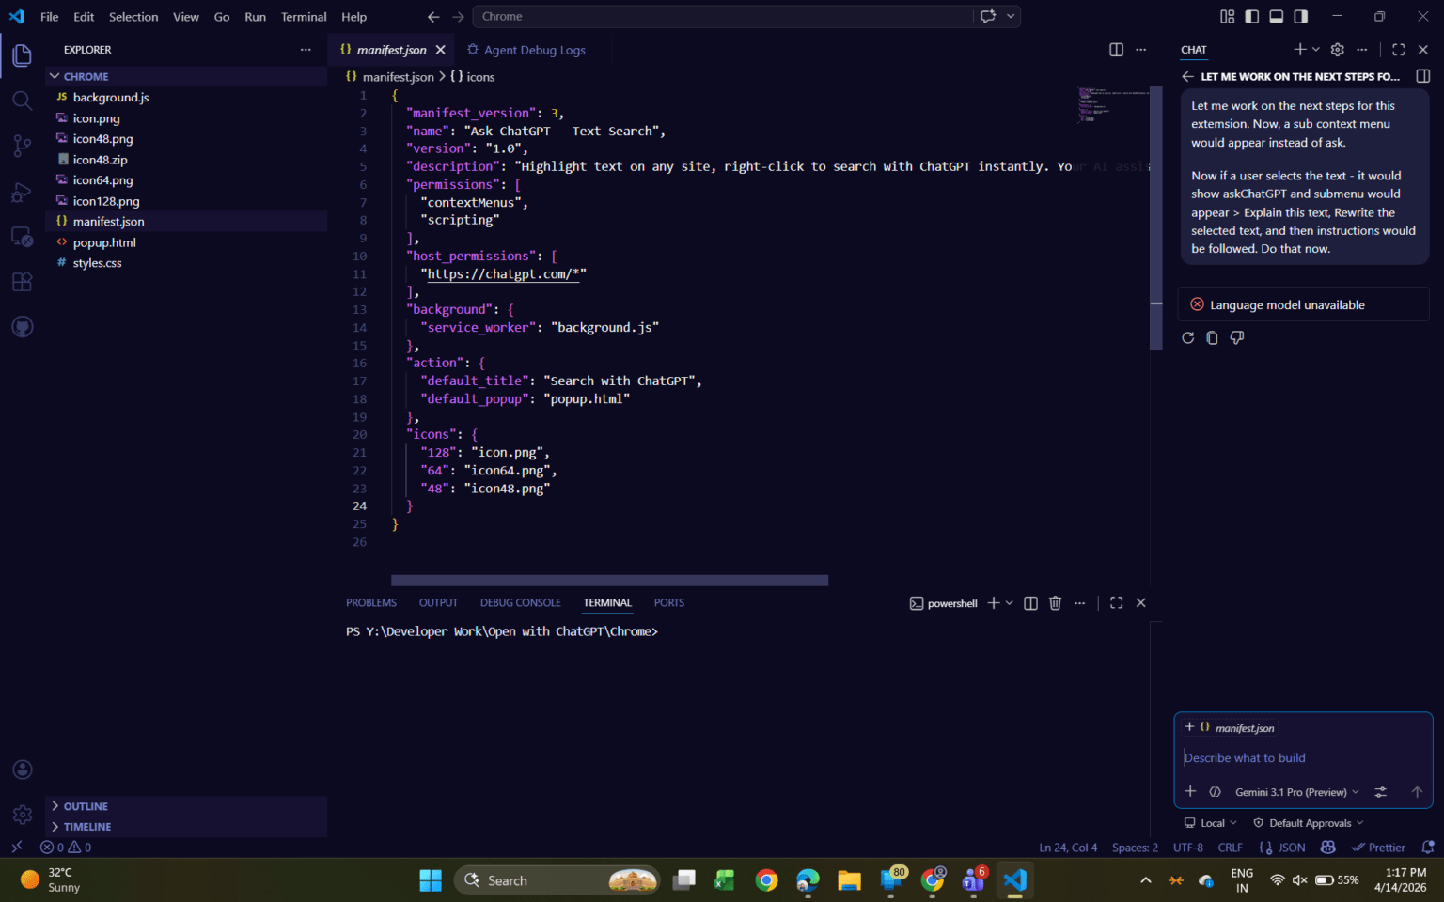Open the Extensions view
The height and width of the screenshot is (902, 1444).
(23, 282)
